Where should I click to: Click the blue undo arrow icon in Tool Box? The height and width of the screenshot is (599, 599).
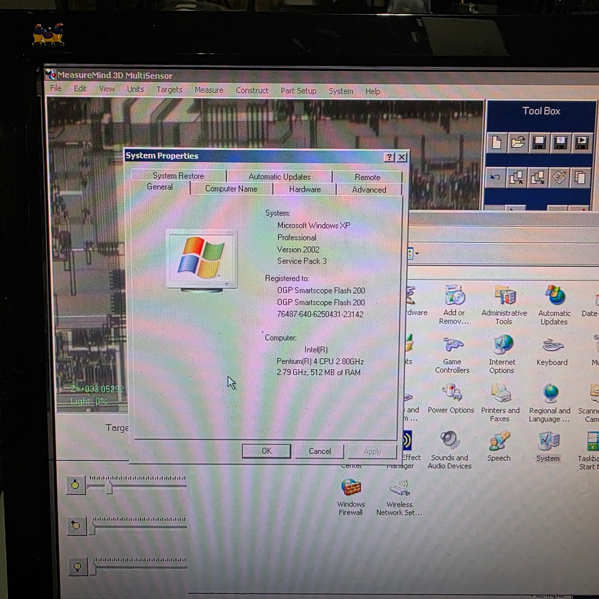495,177
